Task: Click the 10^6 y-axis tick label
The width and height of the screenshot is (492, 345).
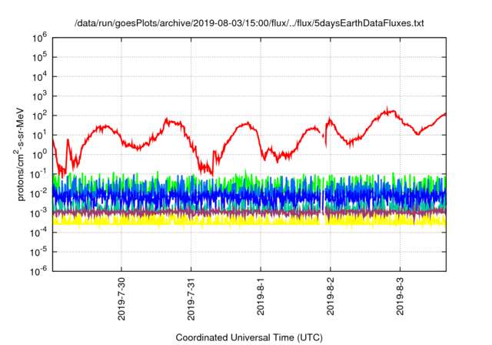Action: 39,39
